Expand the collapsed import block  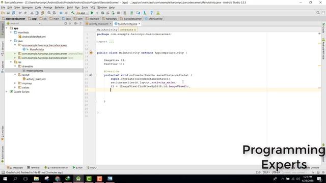[112, 42]
